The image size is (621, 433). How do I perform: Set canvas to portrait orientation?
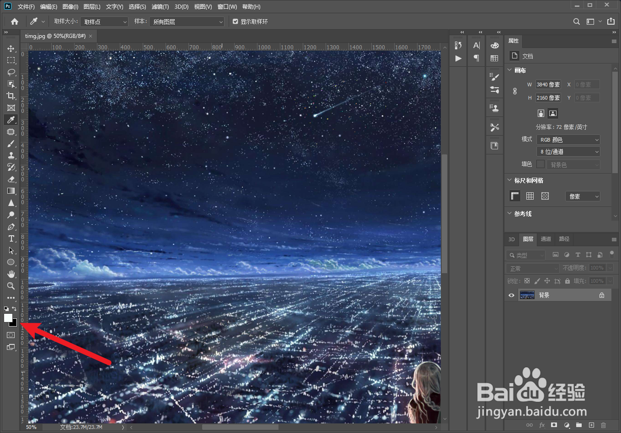(x=541, y=113)
